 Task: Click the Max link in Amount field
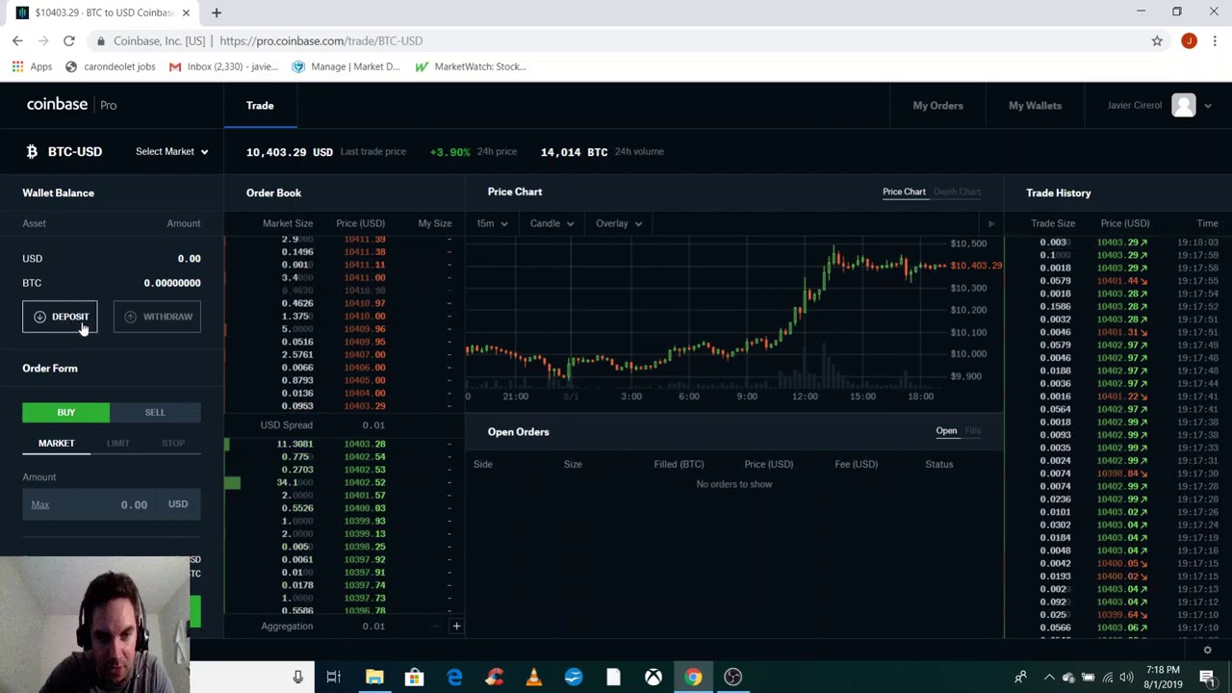point(39,504)
